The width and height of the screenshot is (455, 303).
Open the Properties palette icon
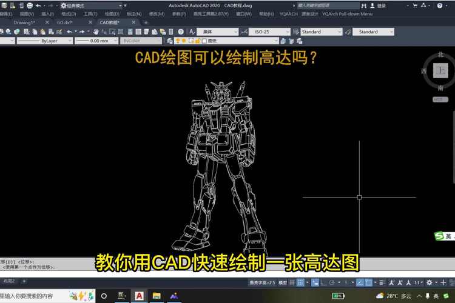[x=130, y=32]
